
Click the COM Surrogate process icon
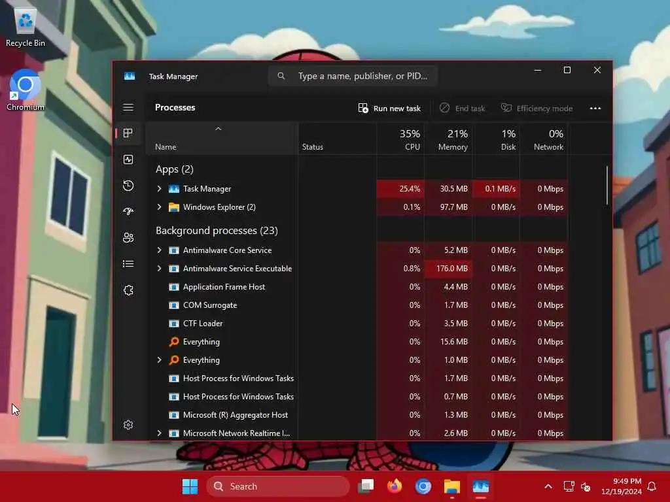[173, 305]
